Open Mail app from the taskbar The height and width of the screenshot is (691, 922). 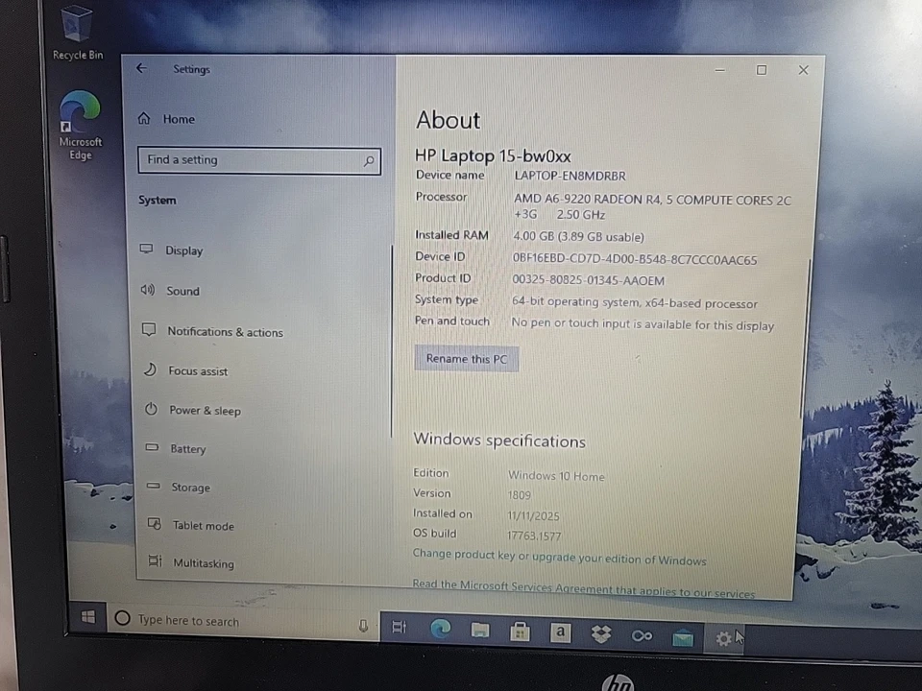point(682,633)
